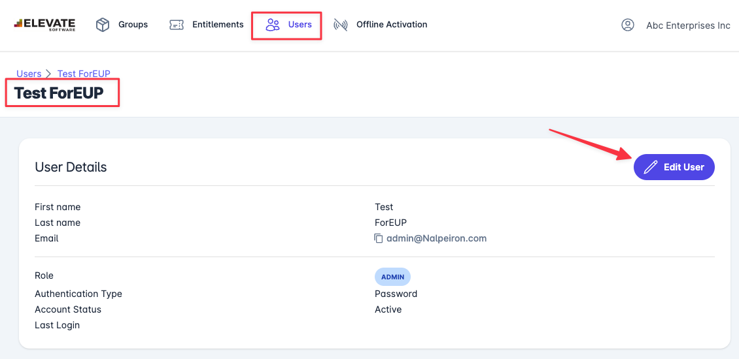Viewport: 739px width, 359px height.
Task: Click the Offline Activation signal icon
Action: point(340,25)
